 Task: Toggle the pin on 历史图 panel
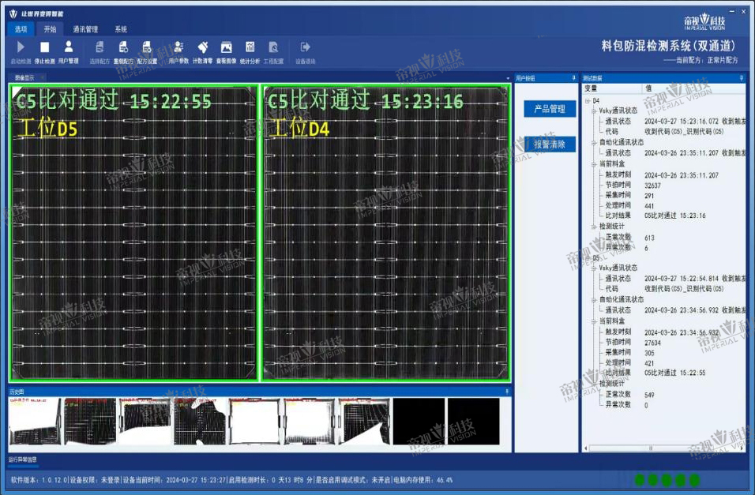click(507, 391)
